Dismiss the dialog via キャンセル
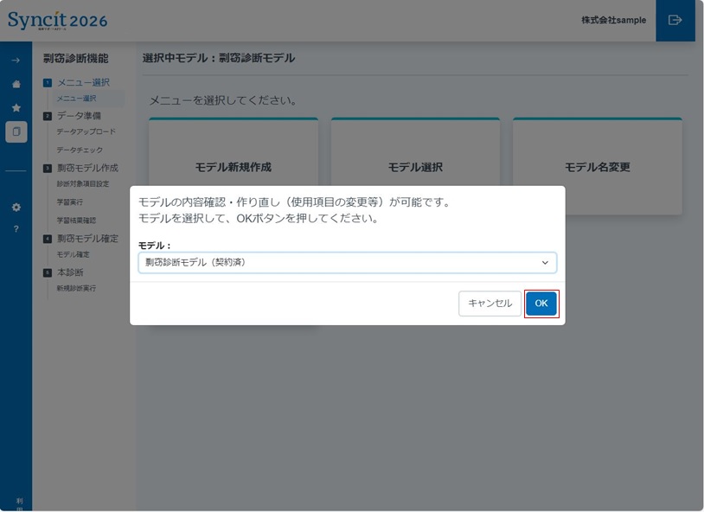704x512 pixels. point(490,304)
